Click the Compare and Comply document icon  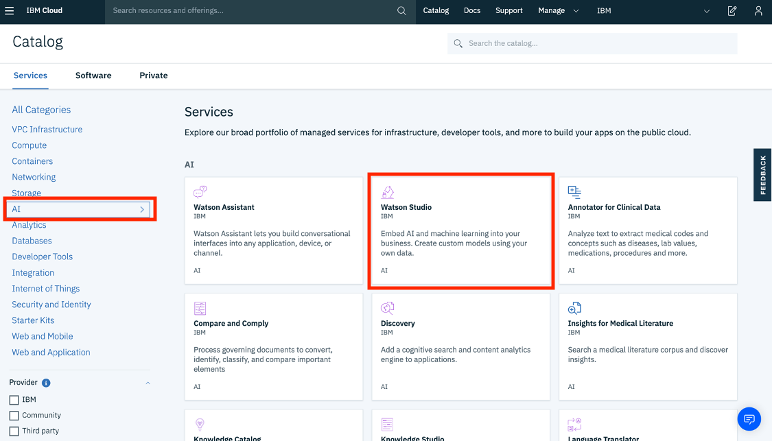click(x=200, y=308)
